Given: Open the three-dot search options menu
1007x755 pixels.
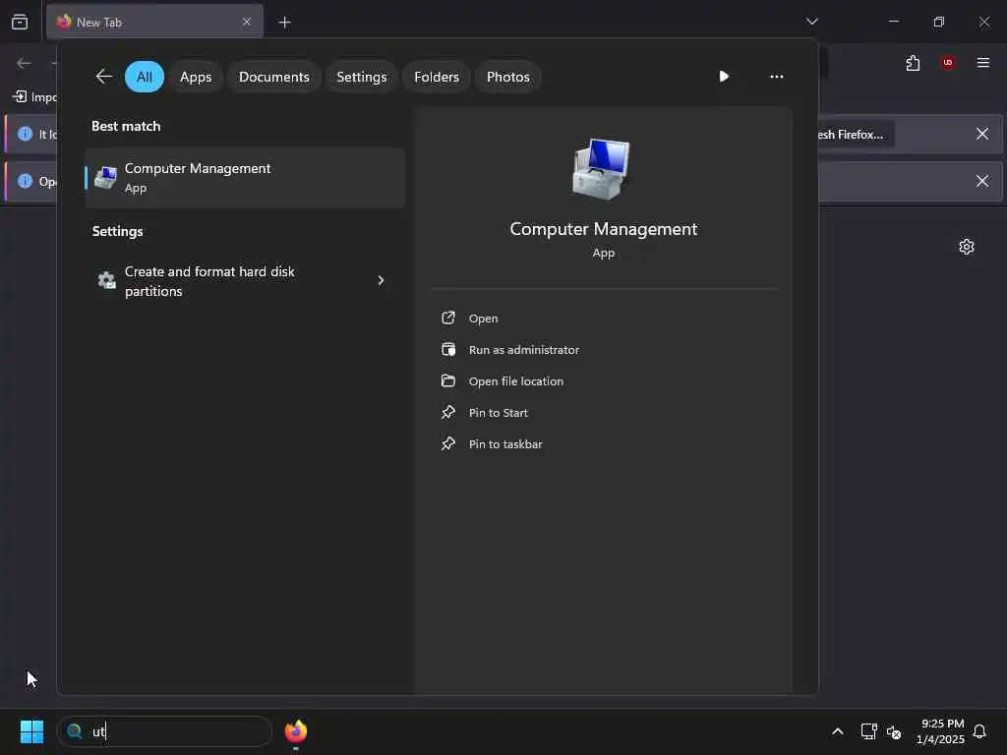Looking at the screenshot, I should click(x=777, y=77).
